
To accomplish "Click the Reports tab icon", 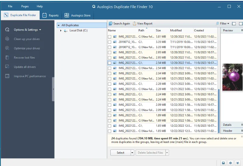I will [x=45, y=15].
